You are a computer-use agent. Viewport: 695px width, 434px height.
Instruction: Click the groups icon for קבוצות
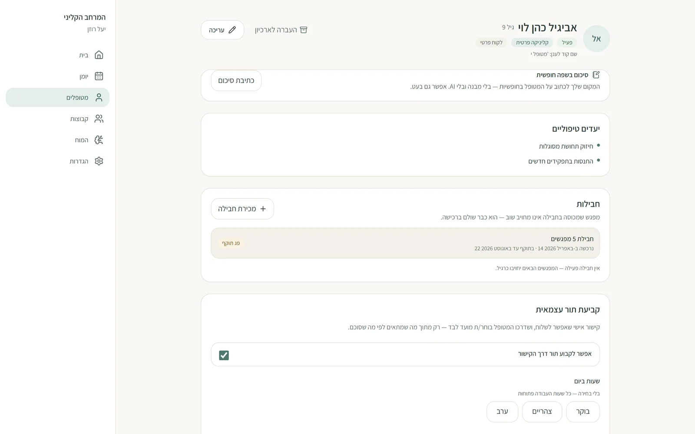[99, 119]
